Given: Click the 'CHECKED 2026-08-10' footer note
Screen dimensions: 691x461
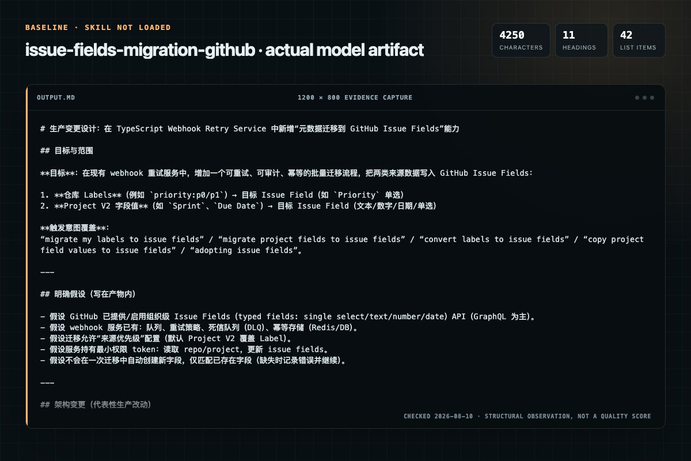Looking at the screenshot, I should pyautogui.click(x=527, y=416).
